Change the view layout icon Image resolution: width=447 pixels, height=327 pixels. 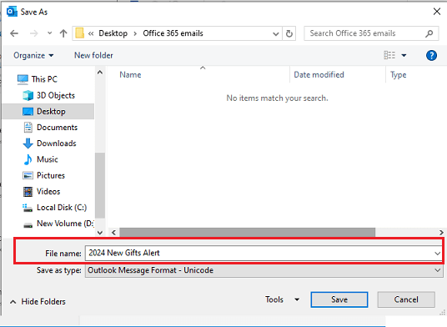tap(389, 55)
